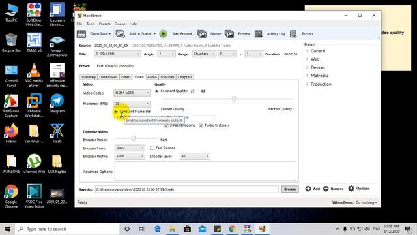
Task: Switch to Filters tab
Action: pos(126,77)
